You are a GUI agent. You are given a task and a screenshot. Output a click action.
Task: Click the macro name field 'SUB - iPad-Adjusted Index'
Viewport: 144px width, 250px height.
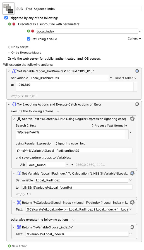pyautogui.click(x=78, y=9)
